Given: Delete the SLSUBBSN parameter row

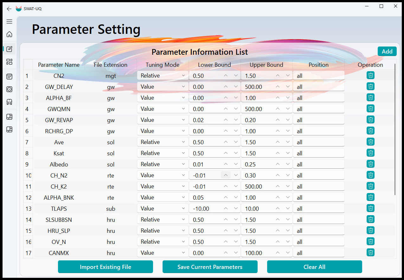Looking at the screenshot, I should click(x=370, y=219).
